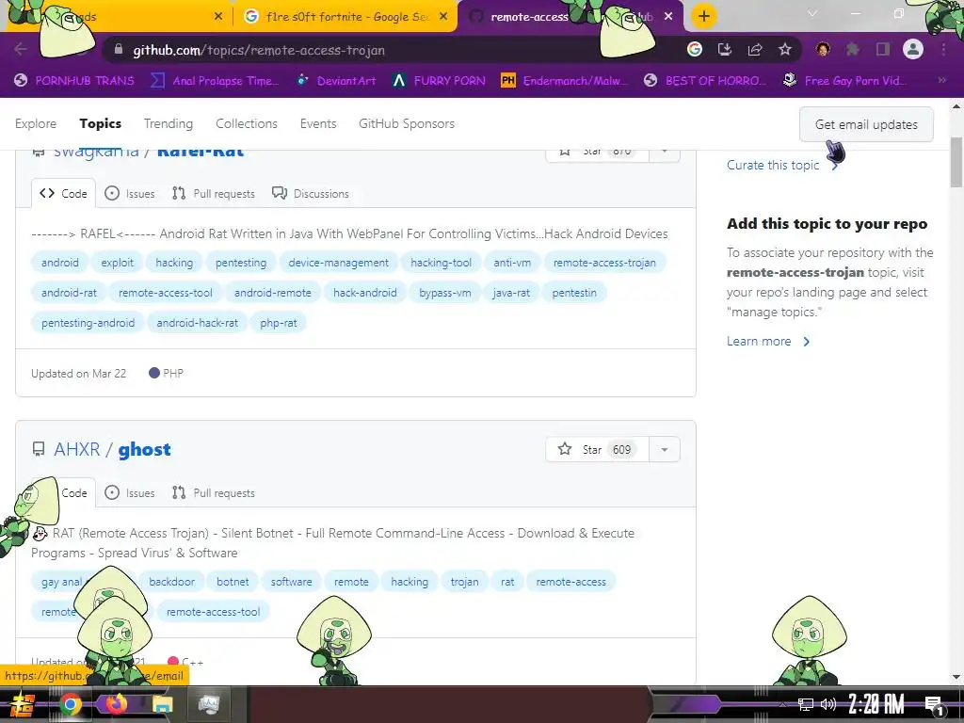964x723 pixels.
Task: Click the lock icon next to github.com
Action: pos(119,50)
